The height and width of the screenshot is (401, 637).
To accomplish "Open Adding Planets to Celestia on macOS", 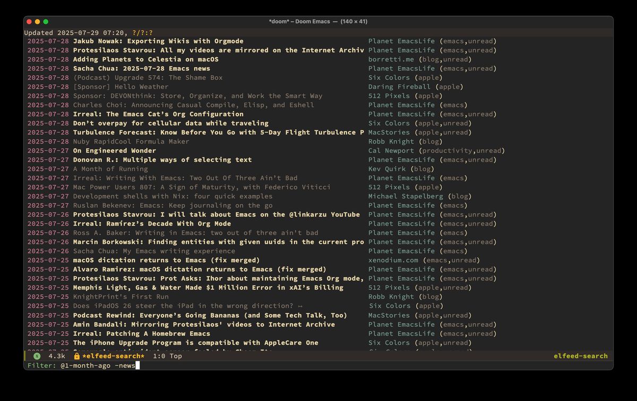I will 145,59.
